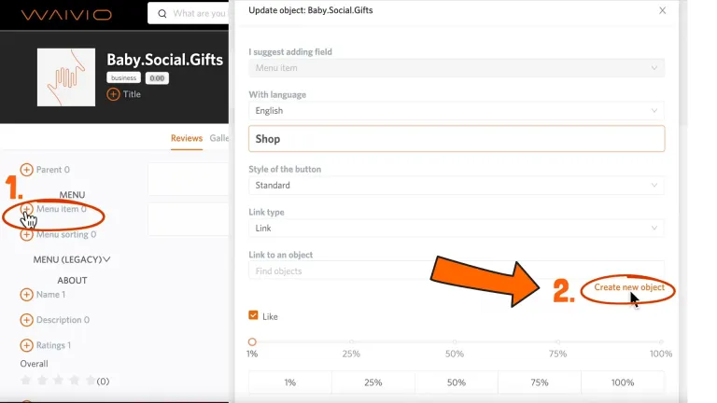The image size is (717, 403).
Task: Click the plus icon beside Title
Action: pyautogui.click(x=113, y=94)
